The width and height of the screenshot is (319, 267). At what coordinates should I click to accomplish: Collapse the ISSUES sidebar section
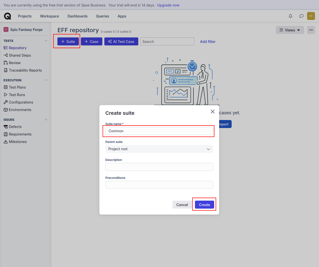coord(46,120)
